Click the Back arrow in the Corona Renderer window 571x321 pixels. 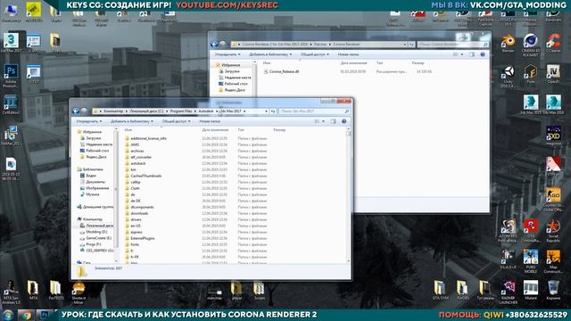[214, 45]
